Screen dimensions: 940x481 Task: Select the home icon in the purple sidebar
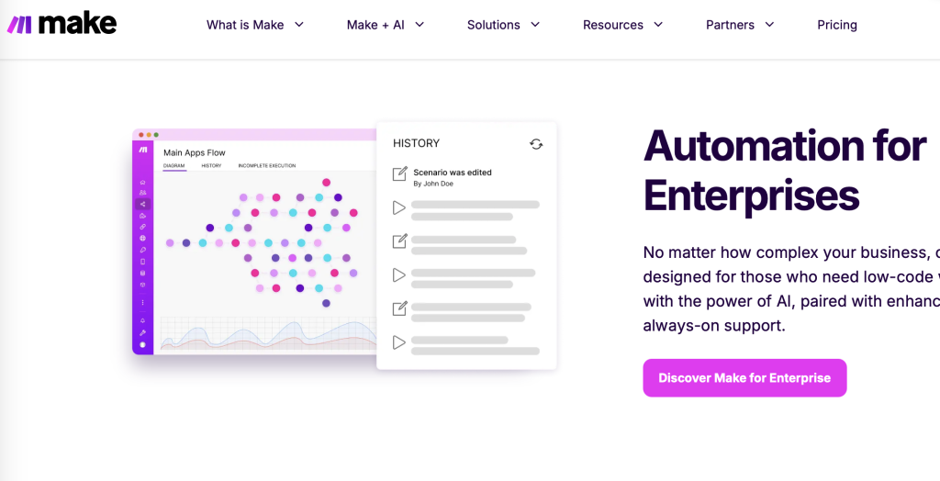click(143, 182)
